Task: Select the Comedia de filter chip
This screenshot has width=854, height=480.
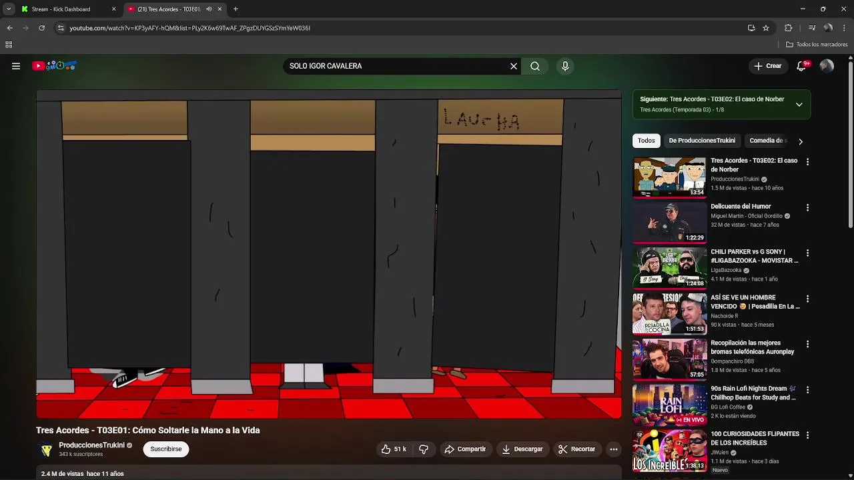Action: click(x=767, y=141)
